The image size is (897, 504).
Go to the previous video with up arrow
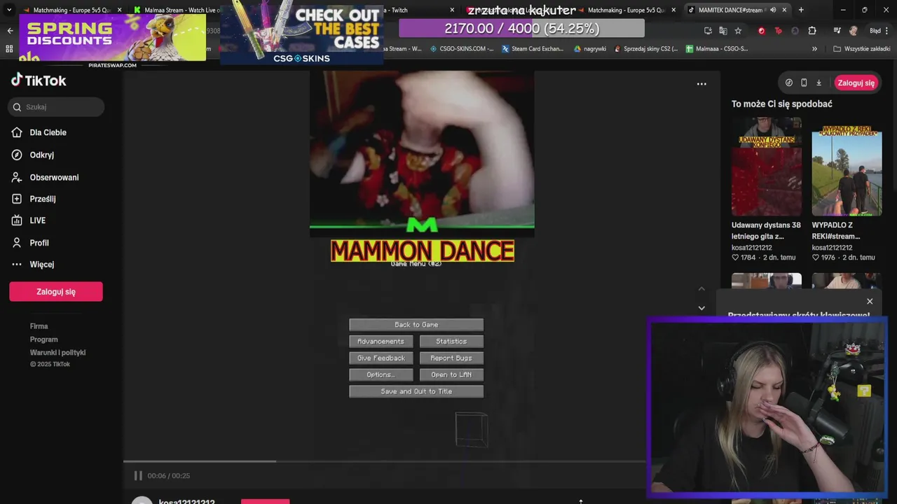(x=701, y=289)
